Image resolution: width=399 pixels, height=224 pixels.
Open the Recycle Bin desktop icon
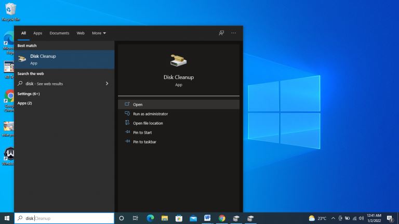(x=10, y=12)
